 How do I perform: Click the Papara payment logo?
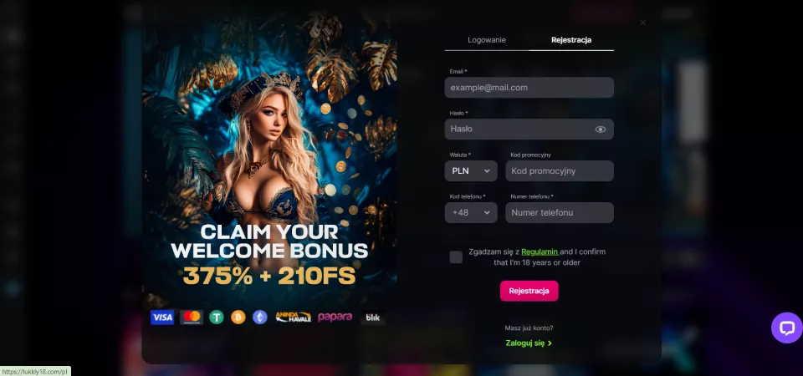pos(335,318)
